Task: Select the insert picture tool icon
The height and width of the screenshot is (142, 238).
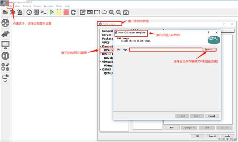Action: point(90,12)
